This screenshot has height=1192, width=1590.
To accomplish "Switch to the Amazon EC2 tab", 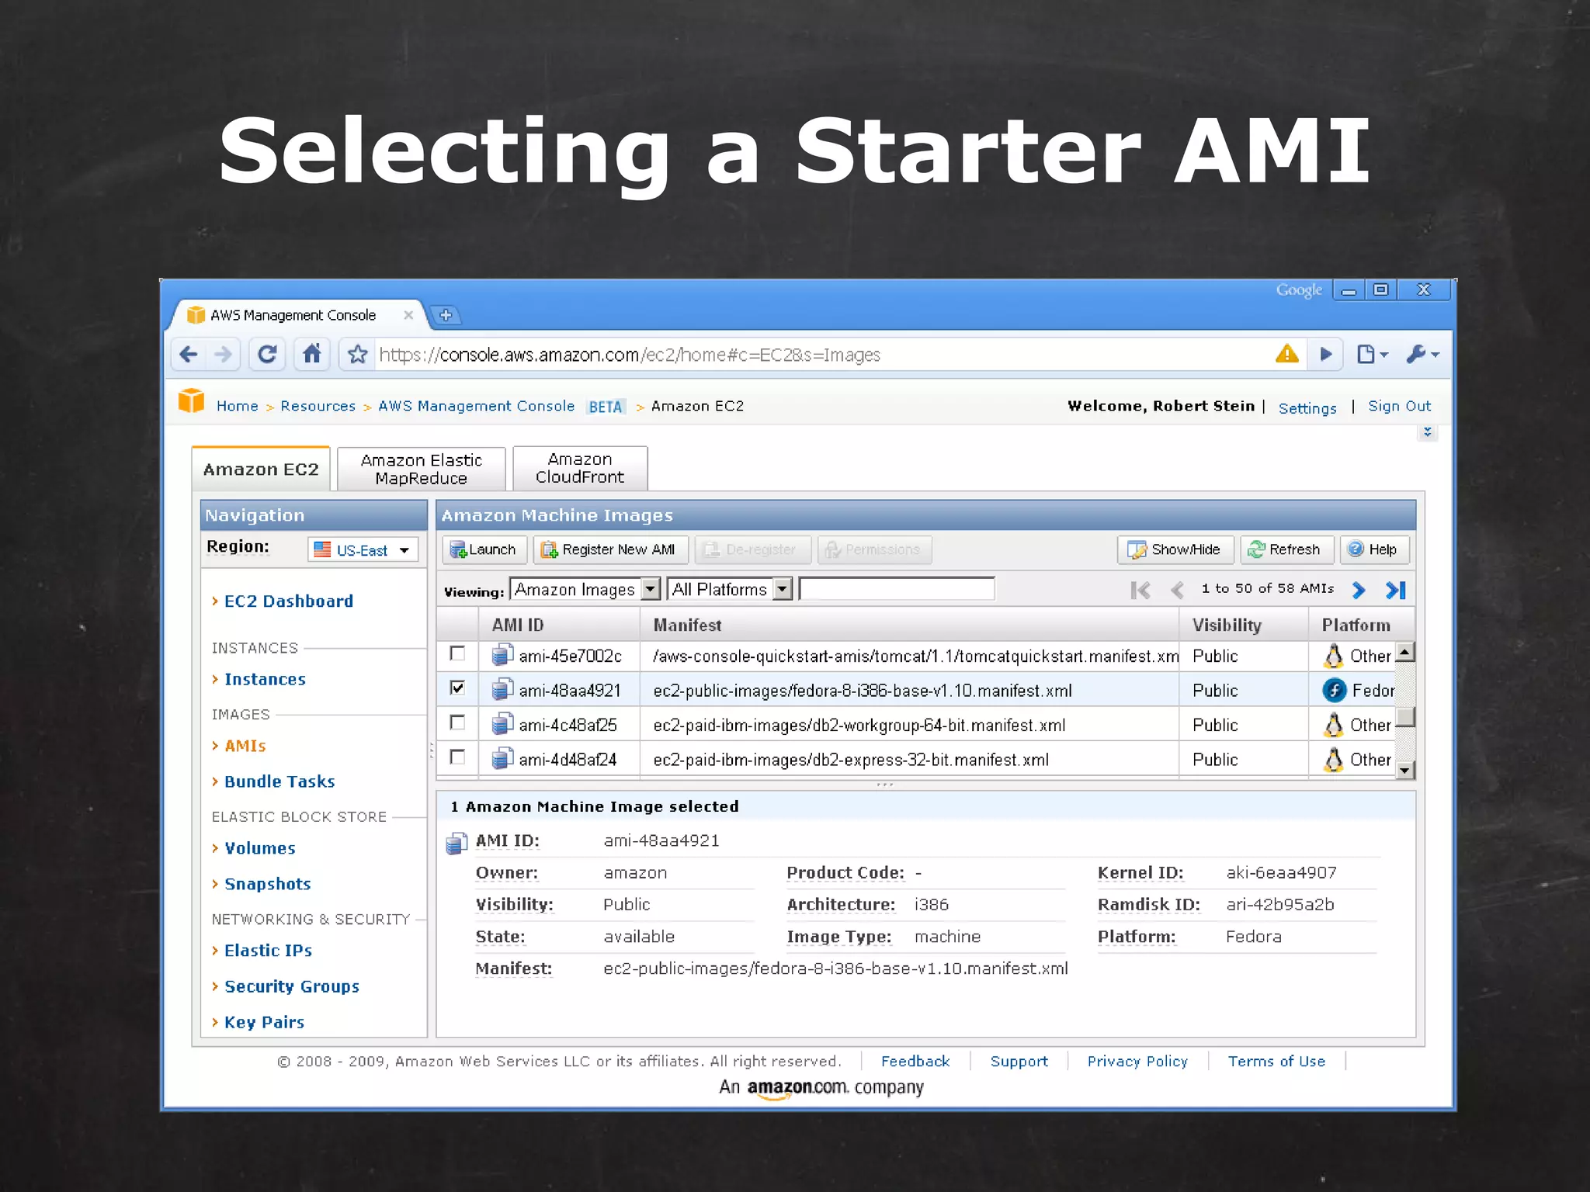I will tap(261, 469).
